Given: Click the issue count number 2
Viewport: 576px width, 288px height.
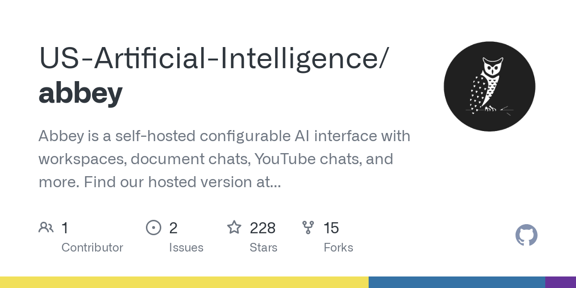Looking at the screenshot, I should 173,228.
